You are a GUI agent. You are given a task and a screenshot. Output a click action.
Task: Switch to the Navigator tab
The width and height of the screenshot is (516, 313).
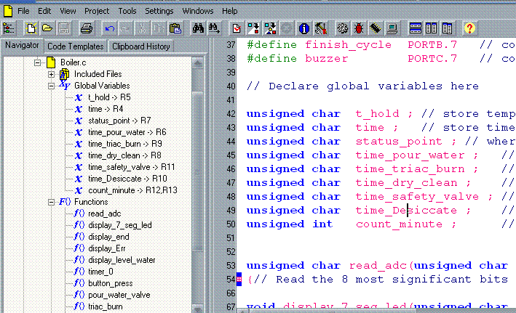coord(22,45)
